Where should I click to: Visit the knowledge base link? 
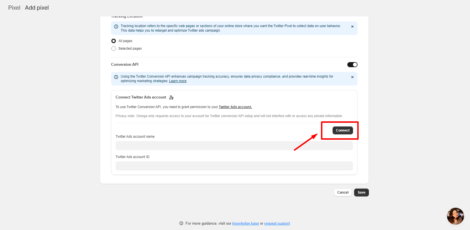click(x=245, y=224)
